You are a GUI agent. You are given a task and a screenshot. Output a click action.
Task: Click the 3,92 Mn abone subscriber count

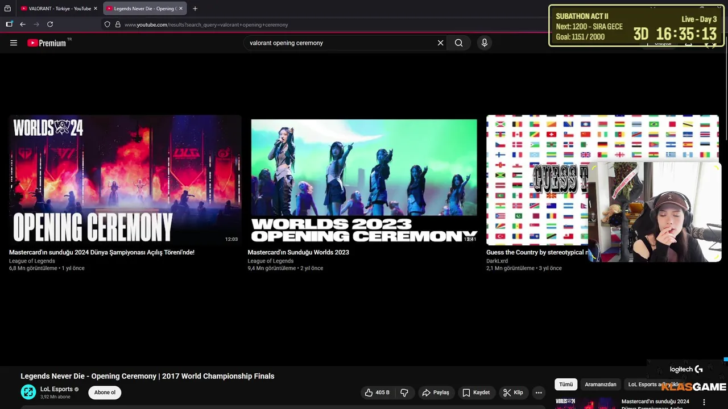55,397
